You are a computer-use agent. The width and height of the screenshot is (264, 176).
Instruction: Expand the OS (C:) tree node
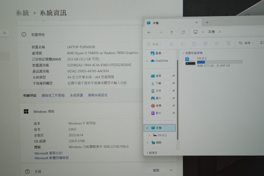[x=149, y=135]
